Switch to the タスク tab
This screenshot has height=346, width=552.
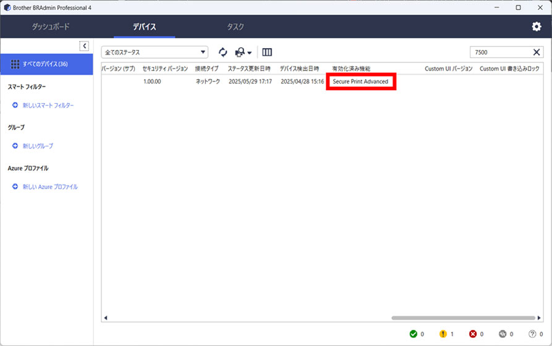[x=235, y=27]
